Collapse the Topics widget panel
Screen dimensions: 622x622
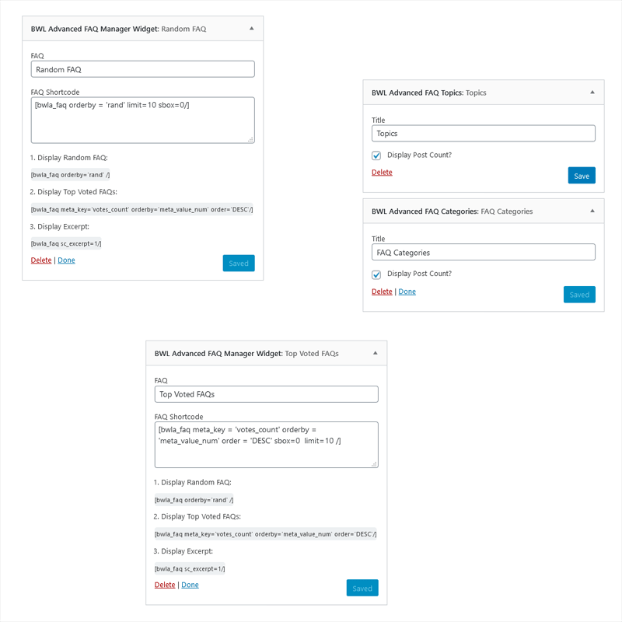click(x=593, y=92)
